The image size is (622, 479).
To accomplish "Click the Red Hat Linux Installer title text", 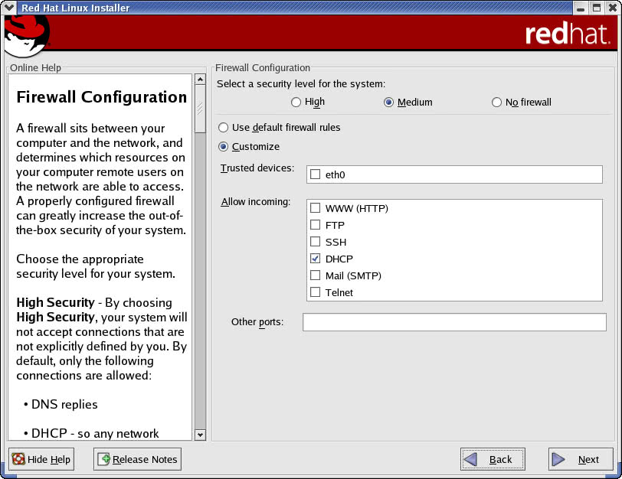I will tap(75, 8).
